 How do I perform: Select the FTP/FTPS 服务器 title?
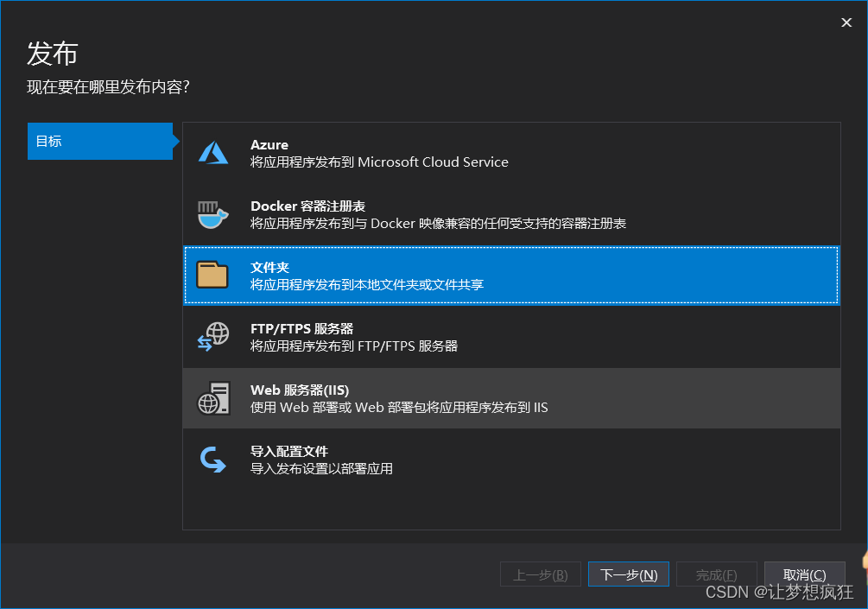tap(301, 329)
